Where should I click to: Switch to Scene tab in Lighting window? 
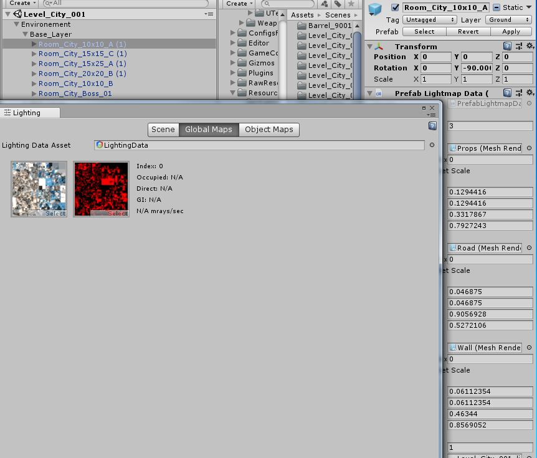[x=163, y=130]
